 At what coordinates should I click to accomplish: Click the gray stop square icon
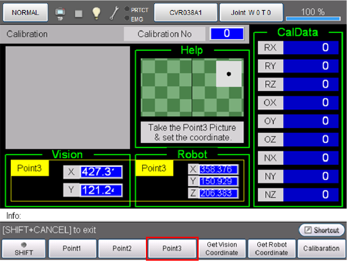pos(79,13)
